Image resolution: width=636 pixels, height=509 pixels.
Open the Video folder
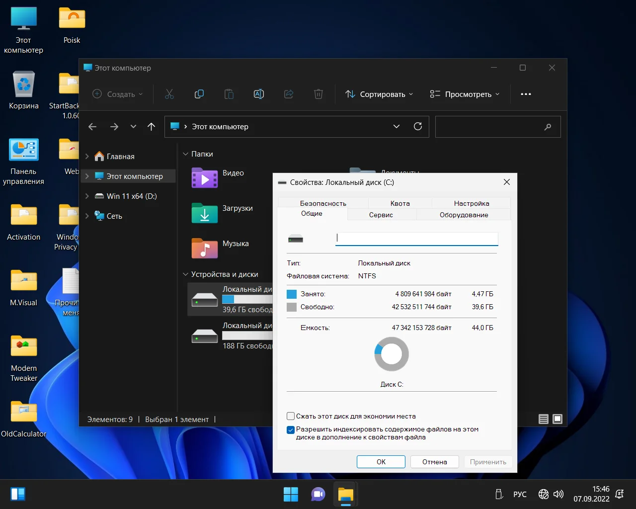coord(205,177)
